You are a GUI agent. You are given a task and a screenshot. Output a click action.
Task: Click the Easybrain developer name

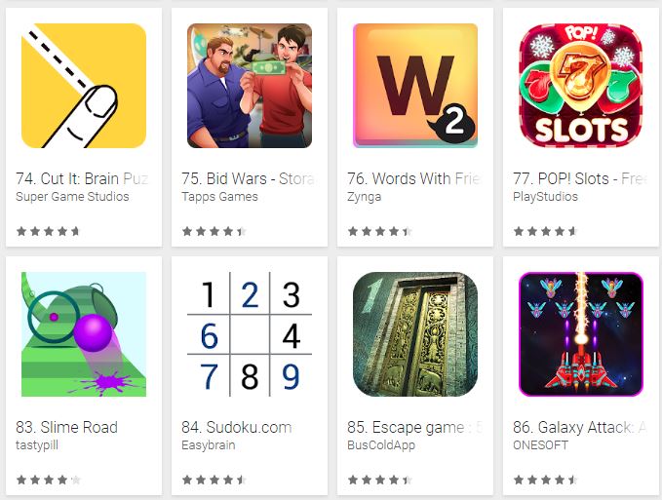click(x=208, y=445)
